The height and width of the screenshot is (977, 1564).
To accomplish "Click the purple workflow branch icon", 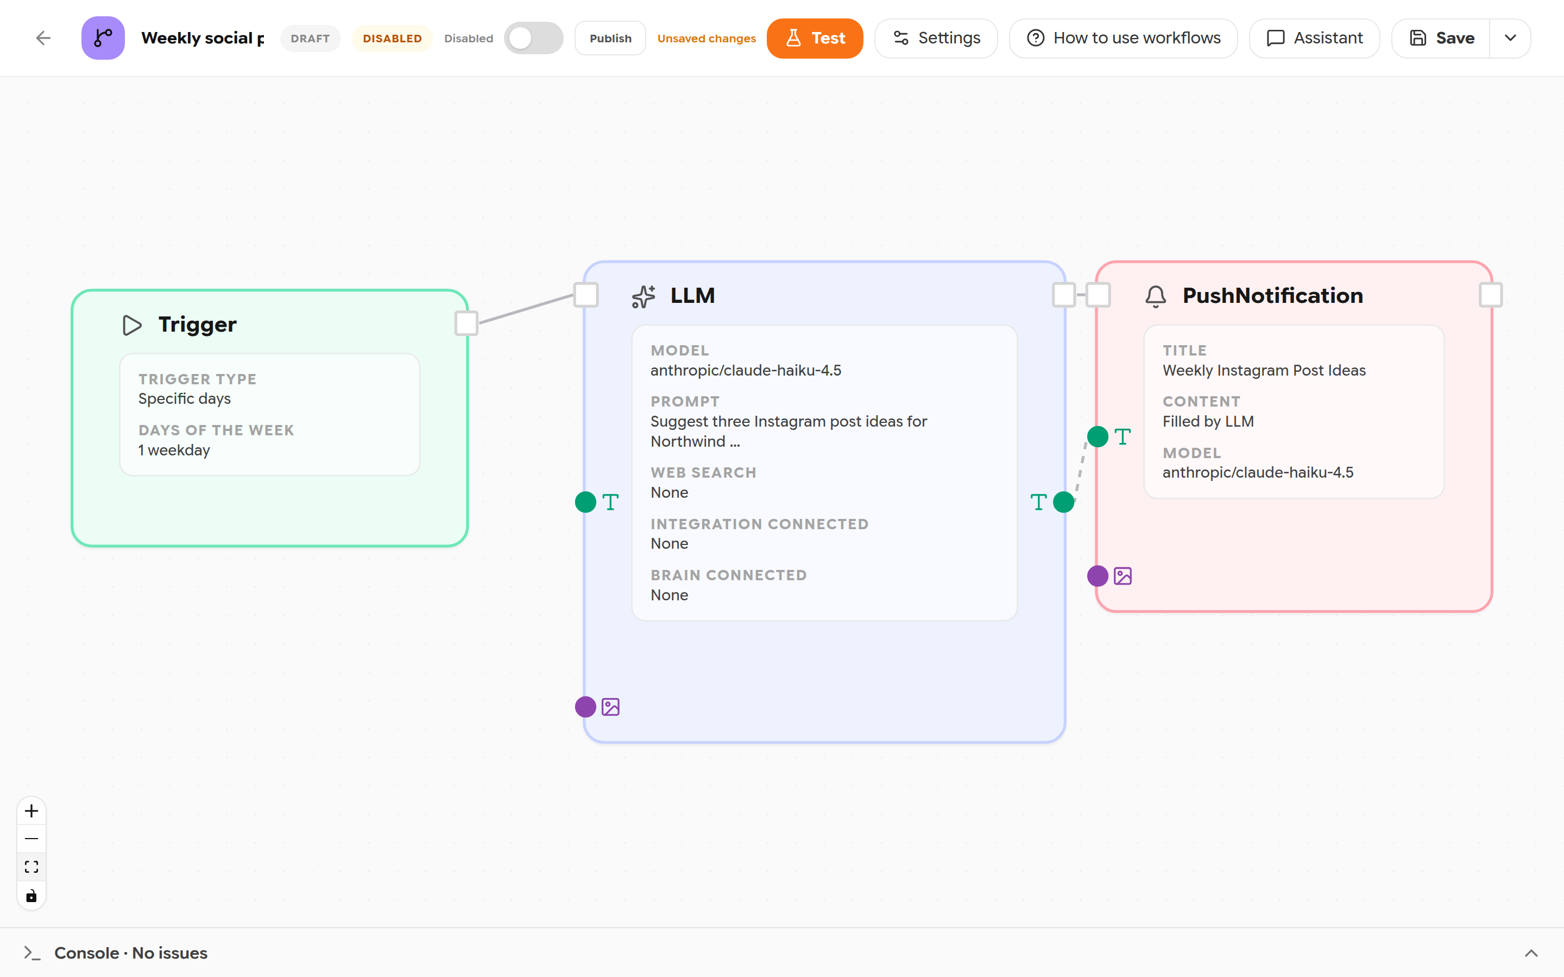I will coord(103,38).
